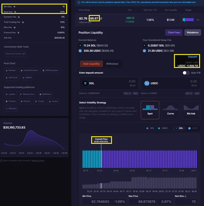Click the Min Price input 82.764643
The height and width of the screenshot is (206, 204).
coord(96,202)
